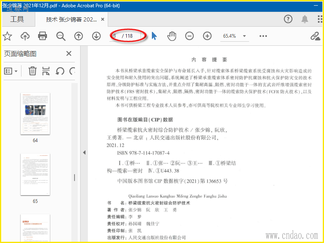This screenshot has height=243, width=324.
Task: Click the 图书在版编目(CIP)数据 heading
Action: [x=145, y=119]
